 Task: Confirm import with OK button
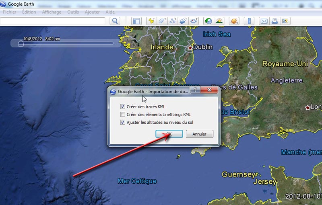pyautogui.click(x=169, y=134)
